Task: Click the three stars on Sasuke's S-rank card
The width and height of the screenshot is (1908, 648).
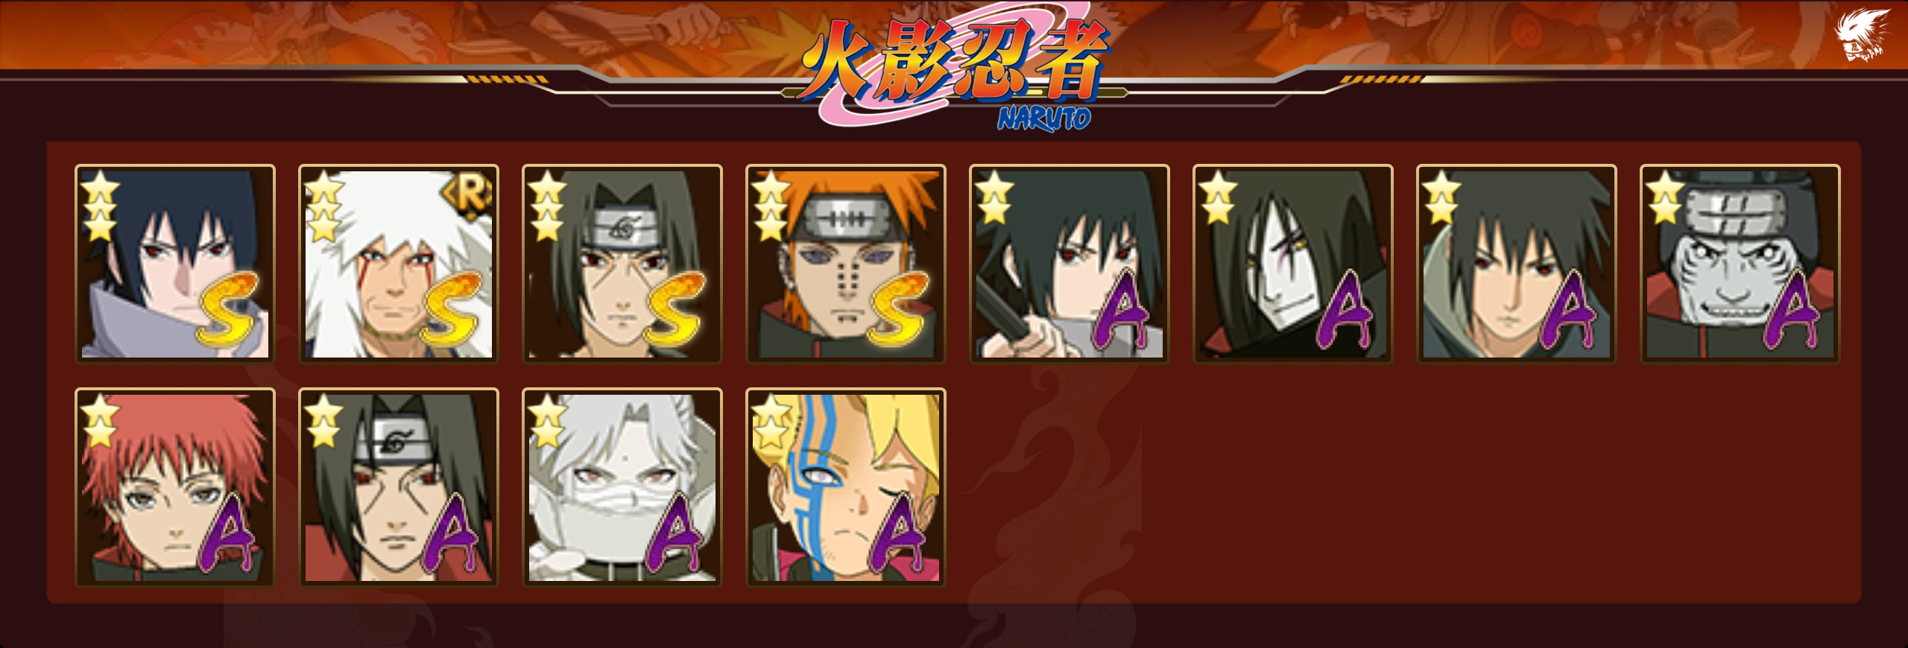Action: 100,206
